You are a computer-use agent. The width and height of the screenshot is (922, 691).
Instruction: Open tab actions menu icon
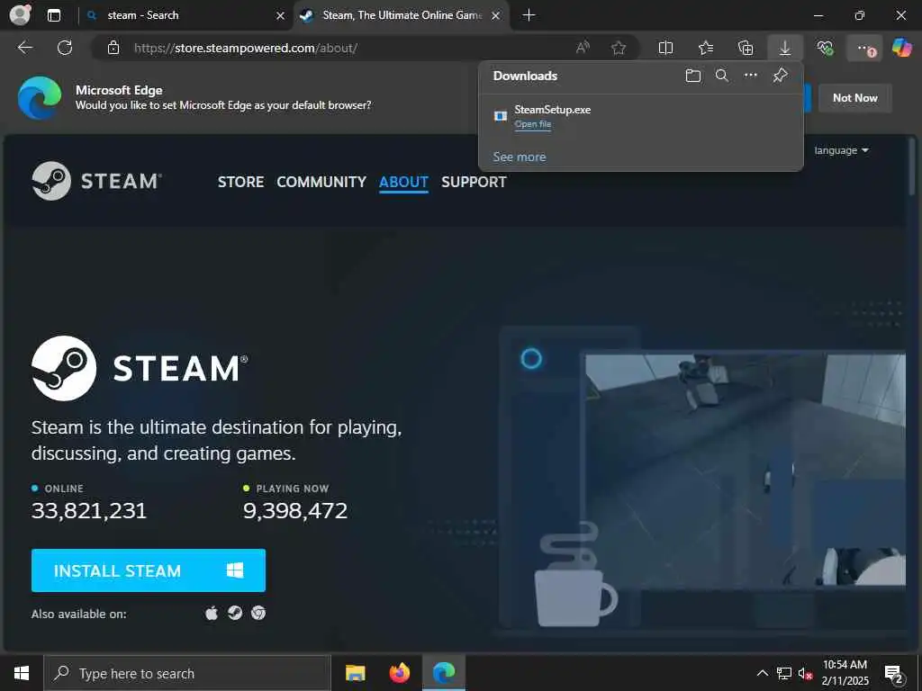53,15
